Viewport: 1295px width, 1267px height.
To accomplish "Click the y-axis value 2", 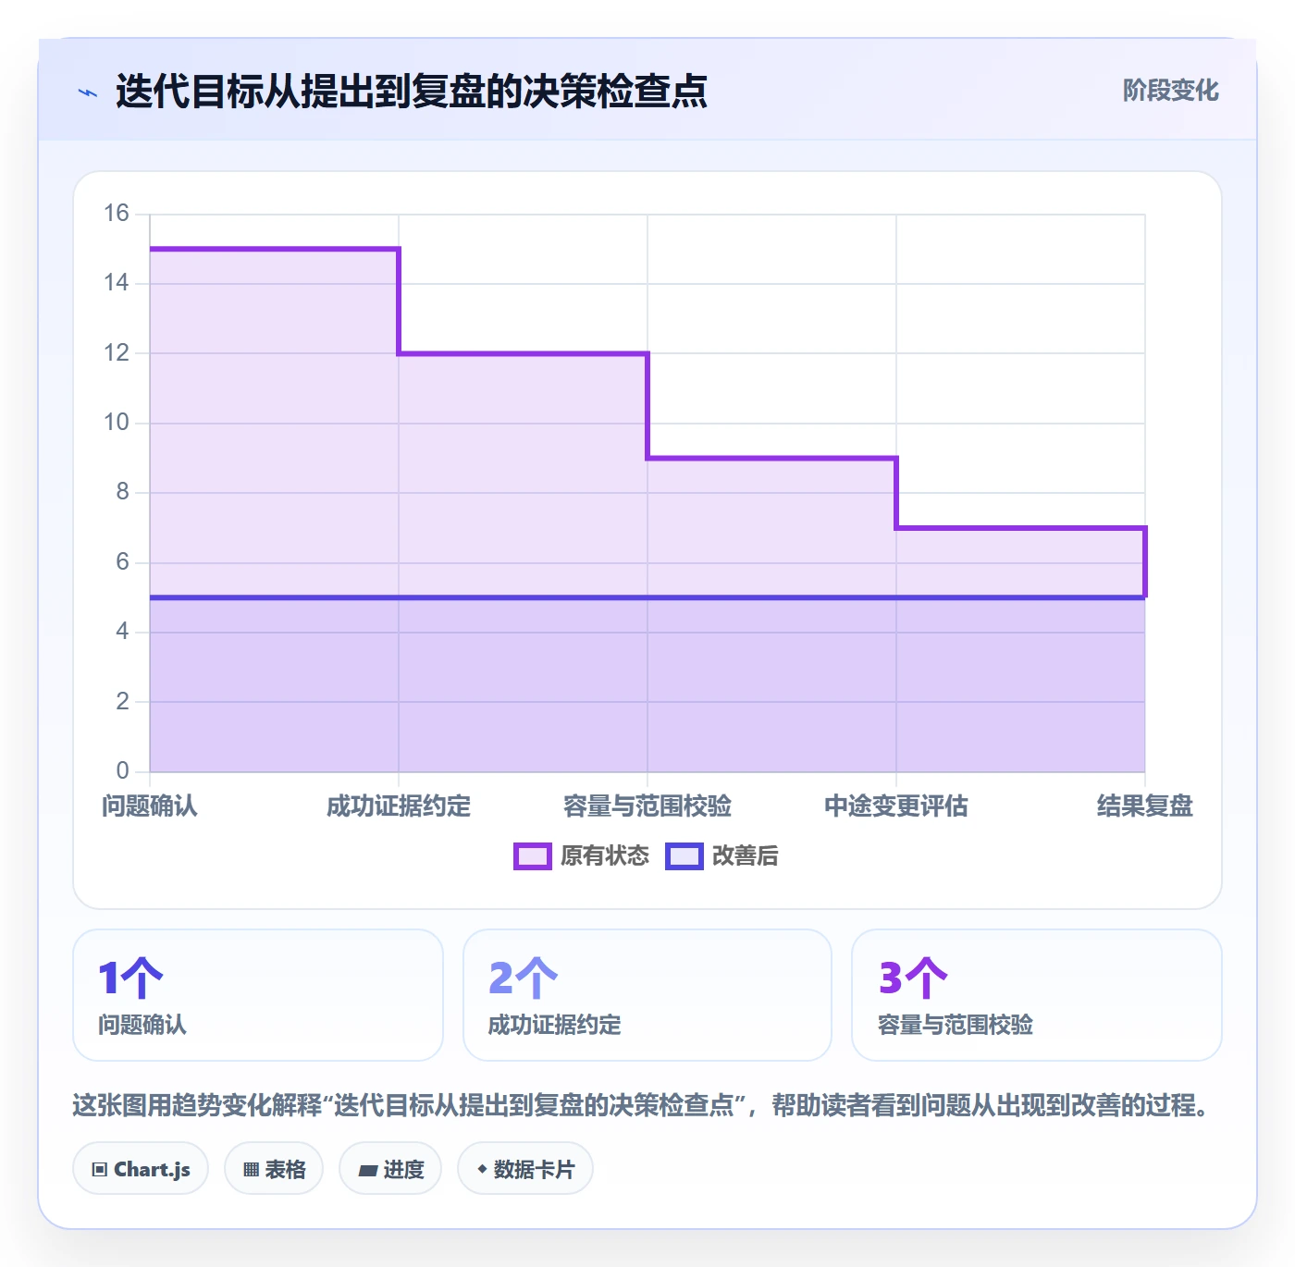I will coord(122,702).
